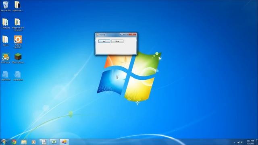
Task: Select the Minecraft desktop icon
Action: coord(18,58)
